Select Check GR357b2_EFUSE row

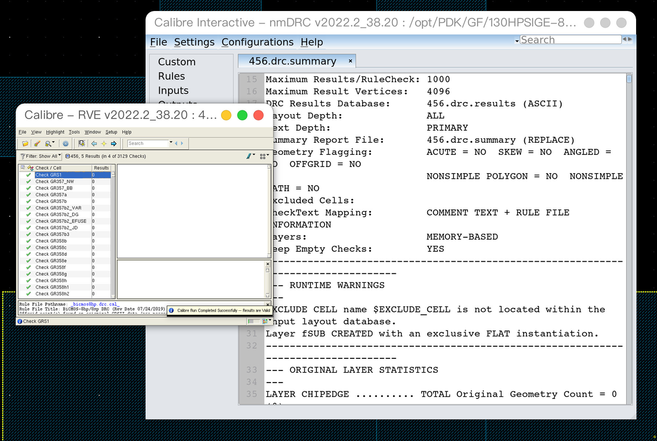(65, 222)
